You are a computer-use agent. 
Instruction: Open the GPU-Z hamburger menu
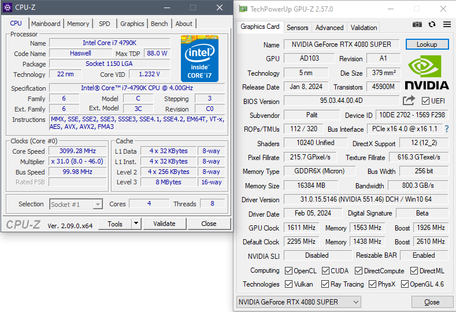447,24
